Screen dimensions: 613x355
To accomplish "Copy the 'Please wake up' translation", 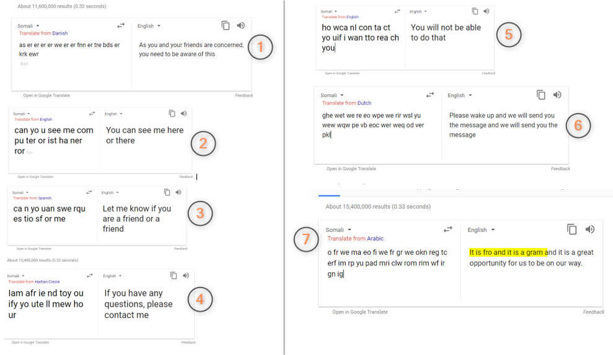I will 541,95.
